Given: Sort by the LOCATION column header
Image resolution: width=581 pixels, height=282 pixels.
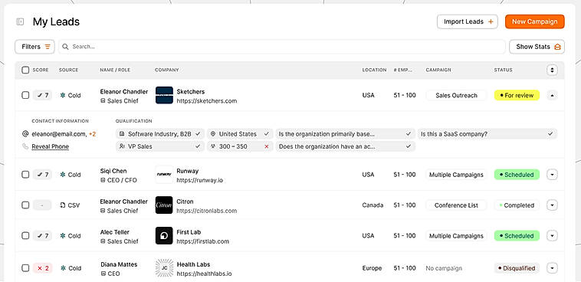Looking at the screenshot, I should (x=374, y=70).
